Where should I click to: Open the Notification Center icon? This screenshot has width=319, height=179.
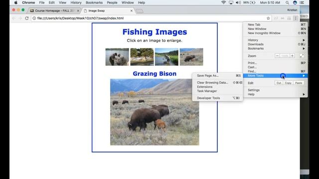coord(302,2)
